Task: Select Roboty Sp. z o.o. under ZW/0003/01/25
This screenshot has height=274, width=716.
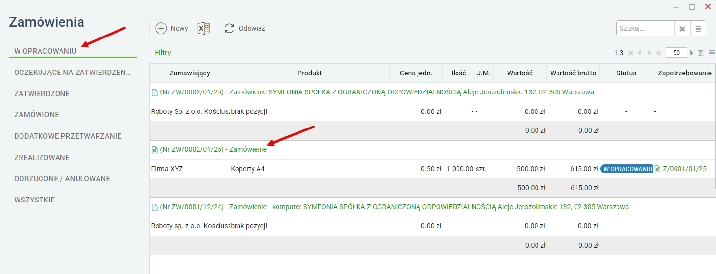Action: tap(191, 111)
